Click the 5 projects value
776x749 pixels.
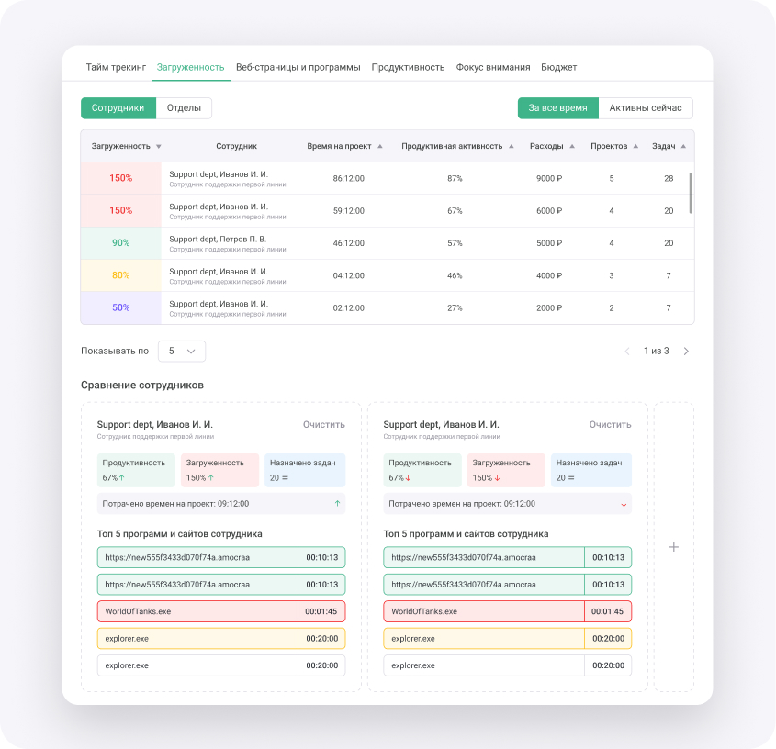point(612,179)
